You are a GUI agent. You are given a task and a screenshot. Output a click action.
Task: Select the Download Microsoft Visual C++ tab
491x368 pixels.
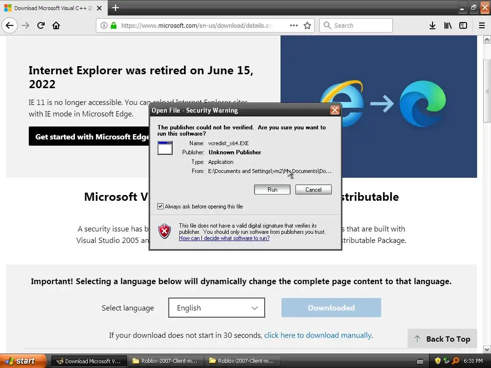point(54,8)
